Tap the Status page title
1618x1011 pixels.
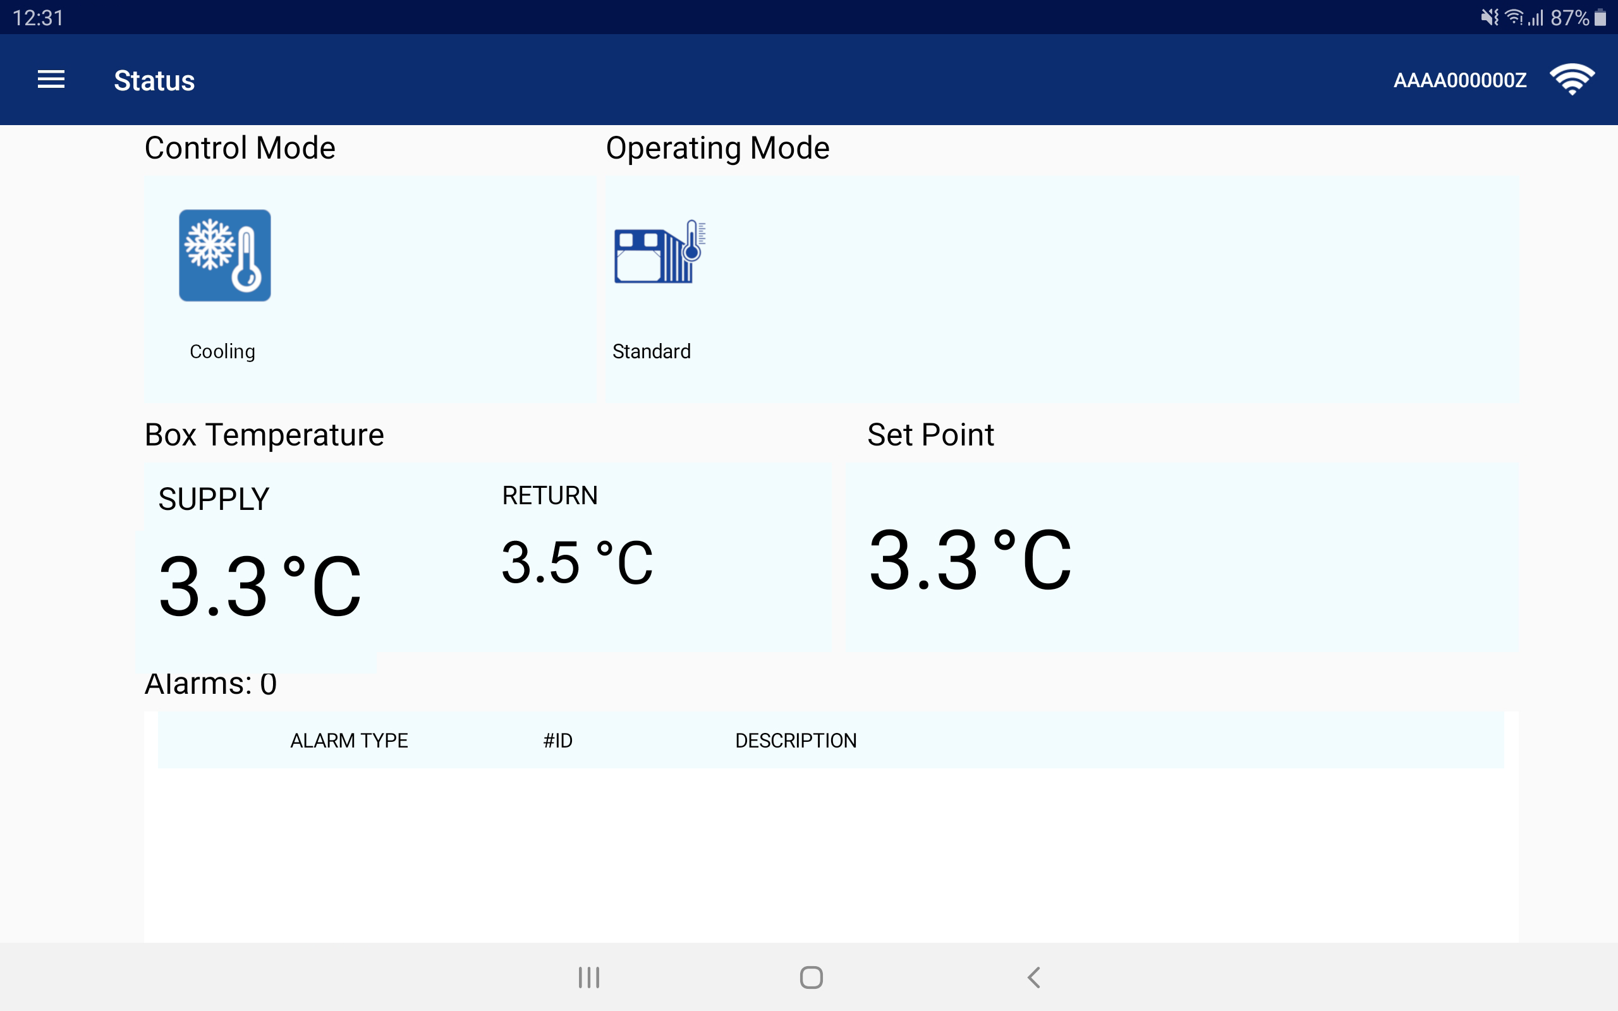tap(154, 80)
